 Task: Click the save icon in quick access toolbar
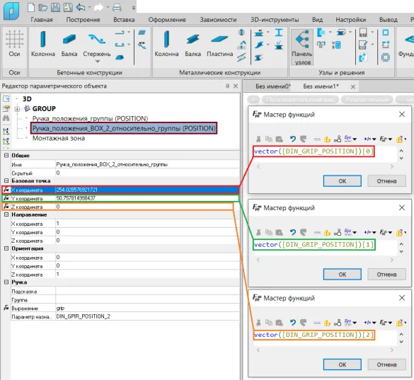pos(55,7)
